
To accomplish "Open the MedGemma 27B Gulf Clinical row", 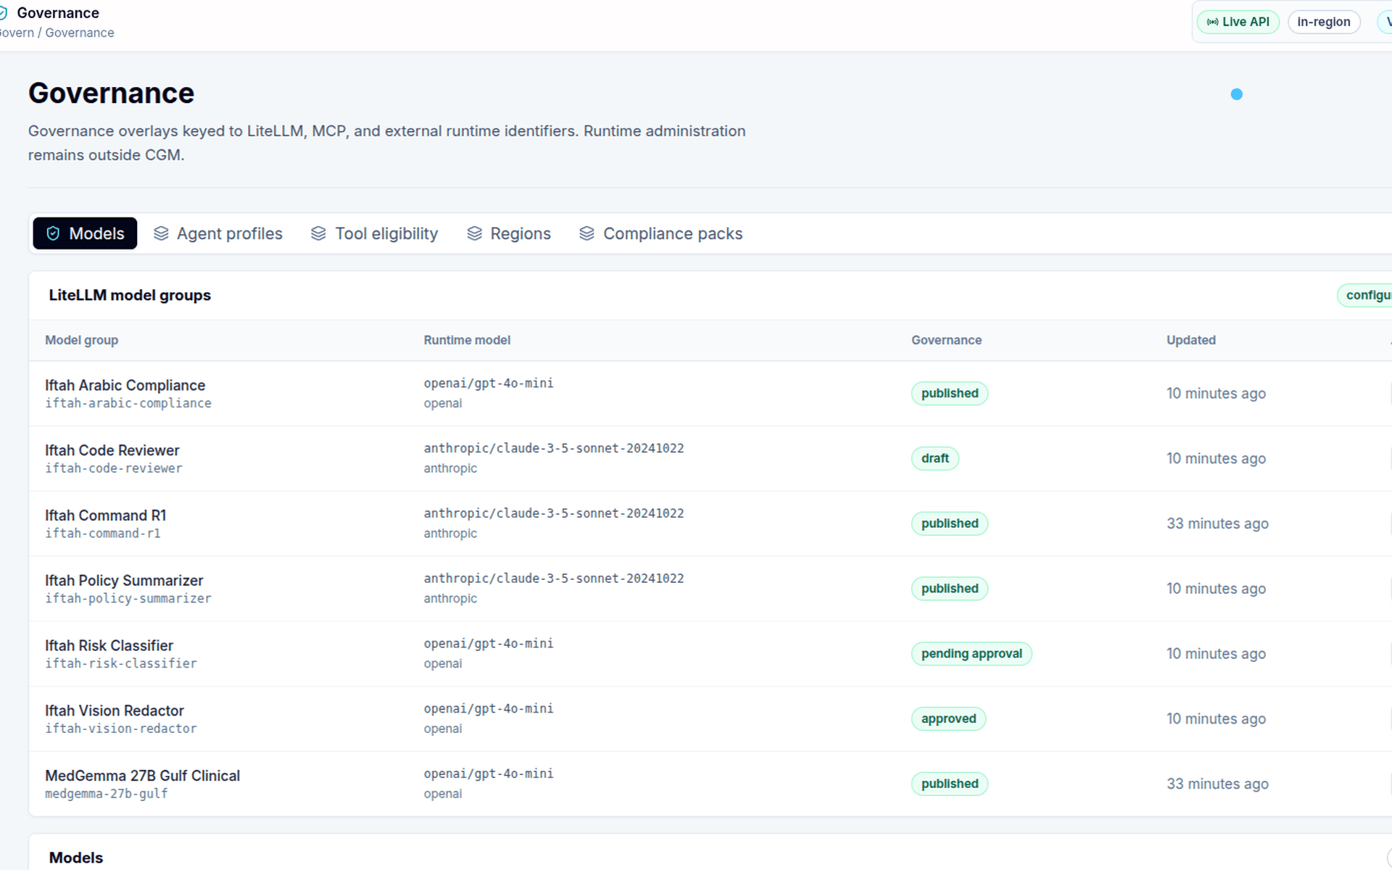I will 710,784.
